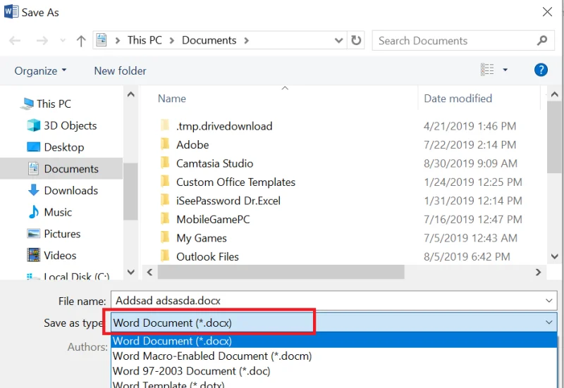This screenshot has height=388, width=564.
Task: Open the view options dropdown arrow
Action: [x=505, y=70]
